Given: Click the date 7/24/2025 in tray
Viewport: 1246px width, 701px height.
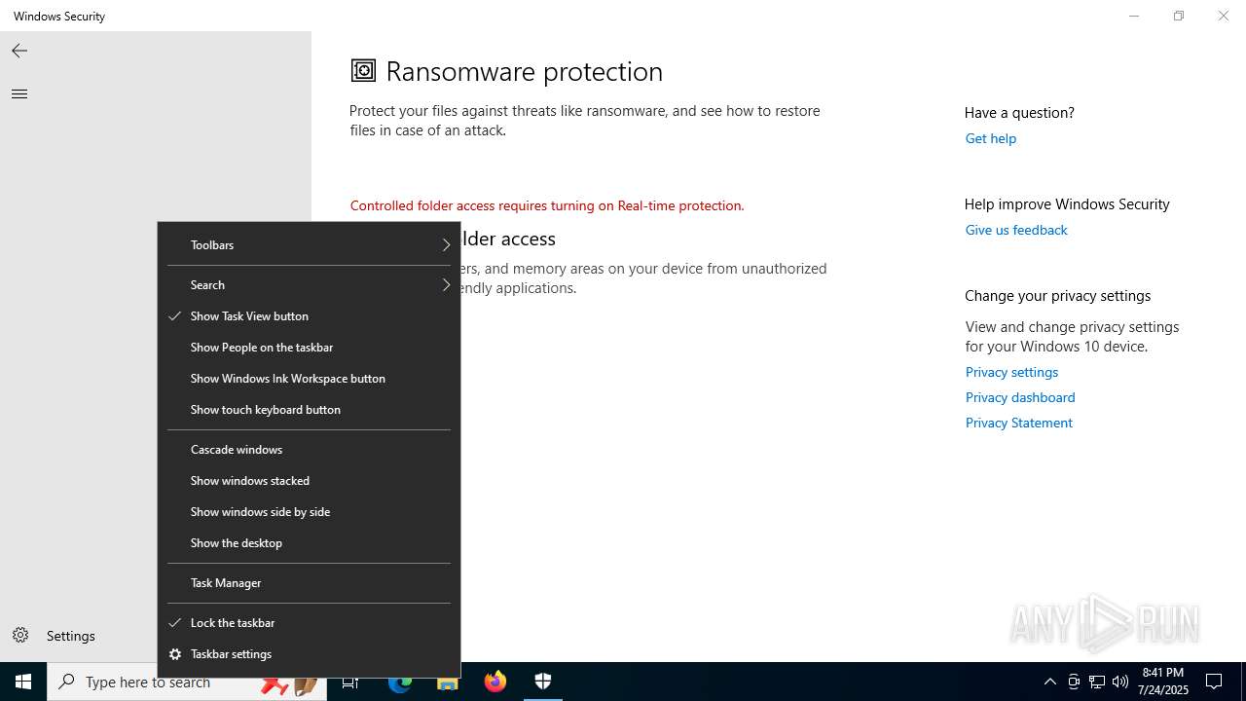Looking at the screenshot, I should pos(1162,690).
